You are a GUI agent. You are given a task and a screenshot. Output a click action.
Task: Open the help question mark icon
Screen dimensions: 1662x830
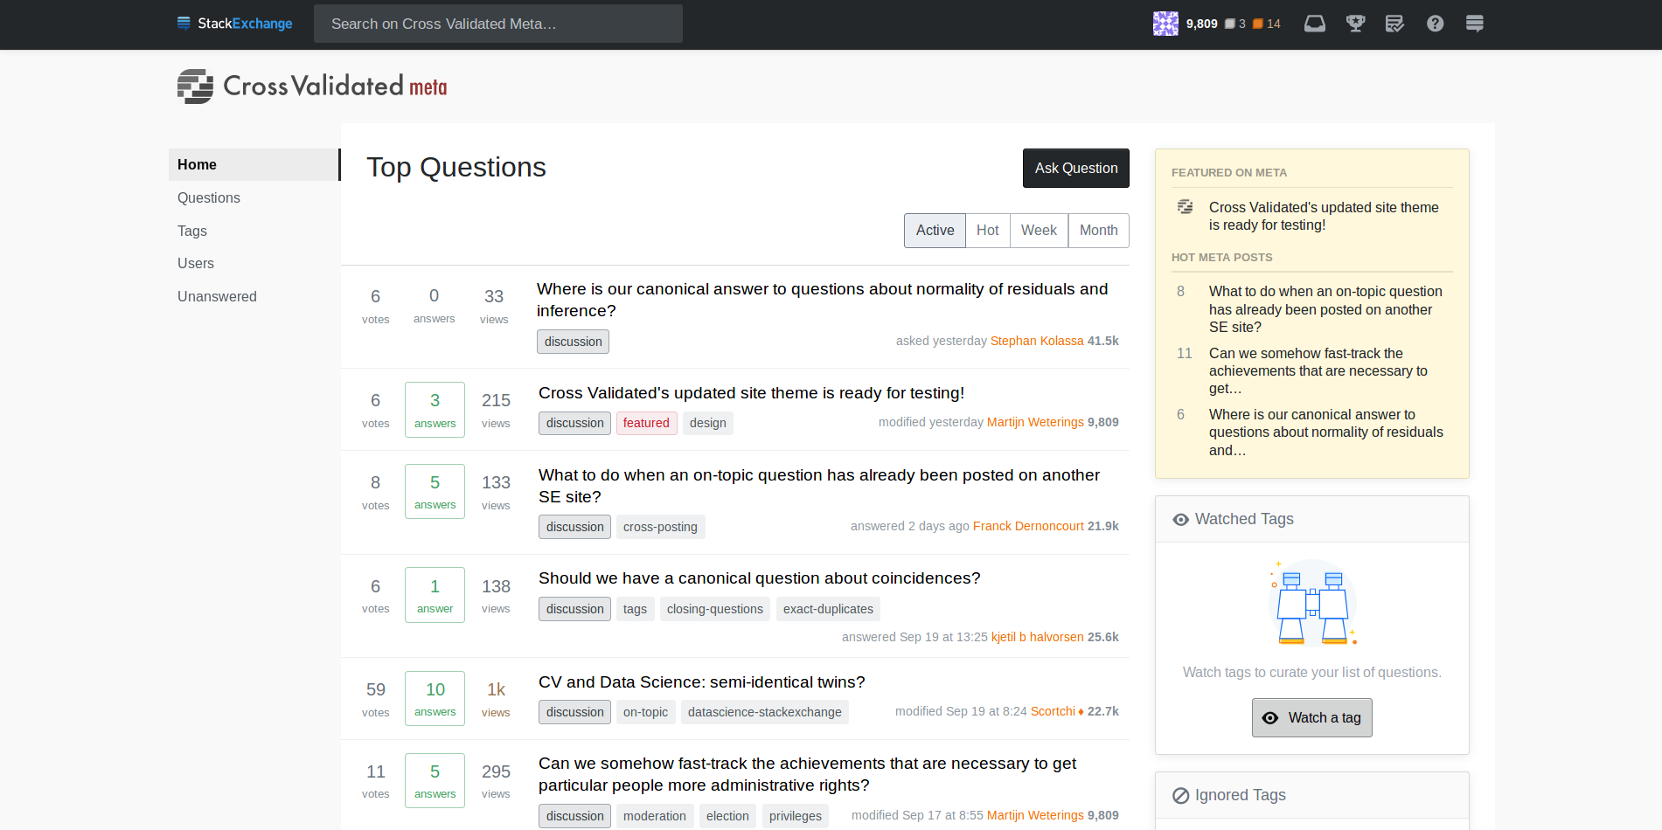click(1435, 24)
